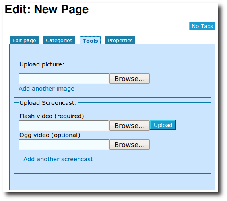Click the Ogg video (optional) label
Screen dimensions: 227x201
50,135
